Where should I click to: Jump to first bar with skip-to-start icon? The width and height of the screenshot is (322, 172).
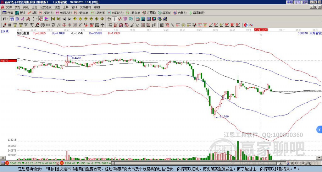point(53,19)
